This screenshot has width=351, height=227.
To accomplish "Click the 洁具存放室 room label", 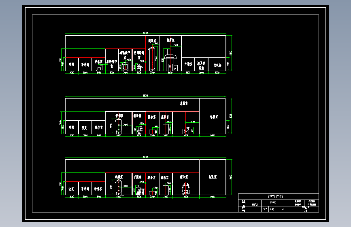I will click(201, 65).
